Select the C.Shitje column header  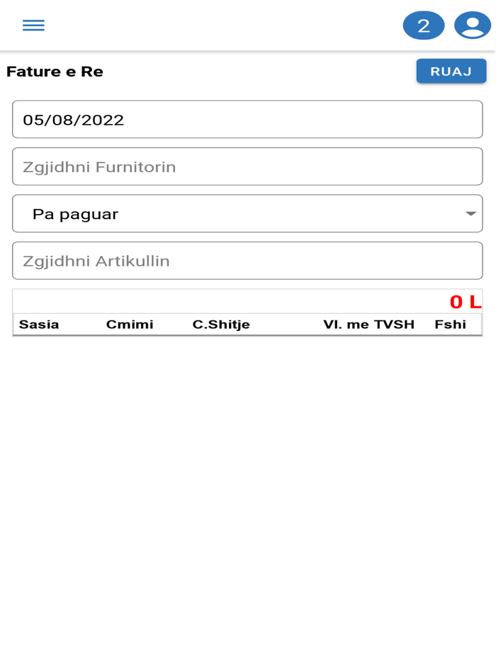coord(220,324)
